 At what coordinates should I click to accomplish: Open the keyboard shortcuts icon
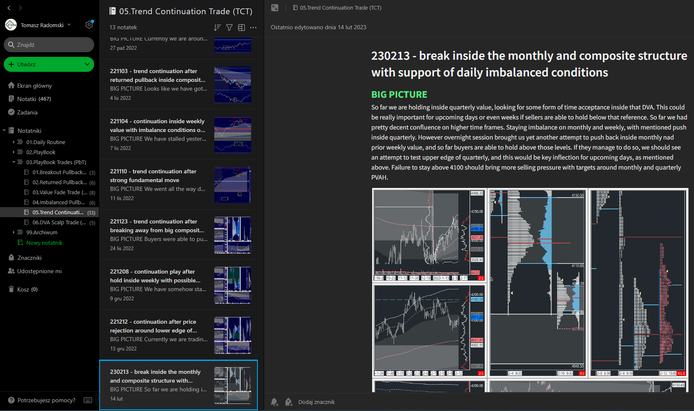(88, 400)
